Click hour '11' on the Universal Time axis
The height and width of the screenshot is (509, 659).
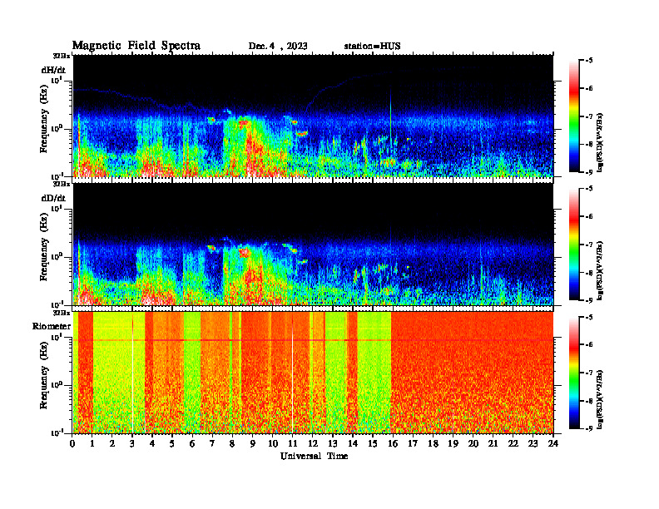click(x=293, y=444)
